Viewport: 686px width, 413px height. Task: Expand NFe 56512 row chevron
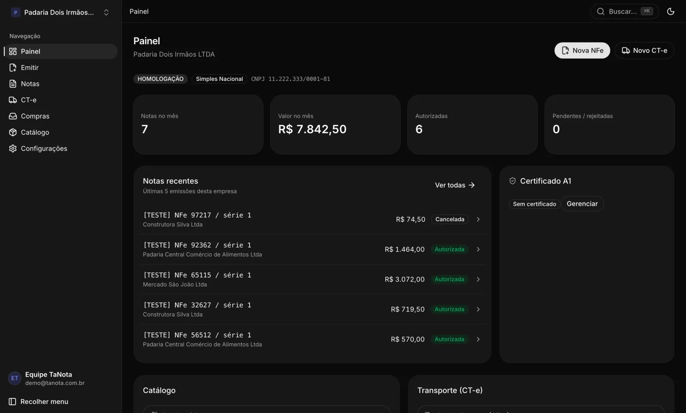tap(478, 339)
